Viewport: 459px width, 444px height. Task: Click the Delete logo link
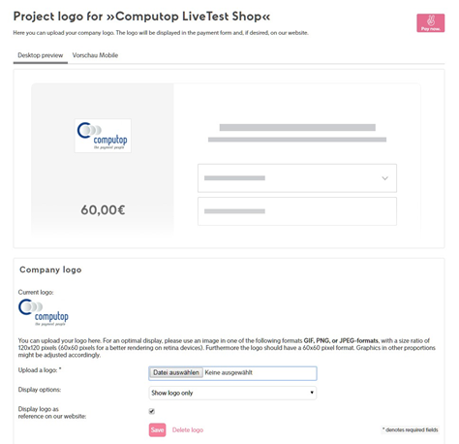click(188, 430)
